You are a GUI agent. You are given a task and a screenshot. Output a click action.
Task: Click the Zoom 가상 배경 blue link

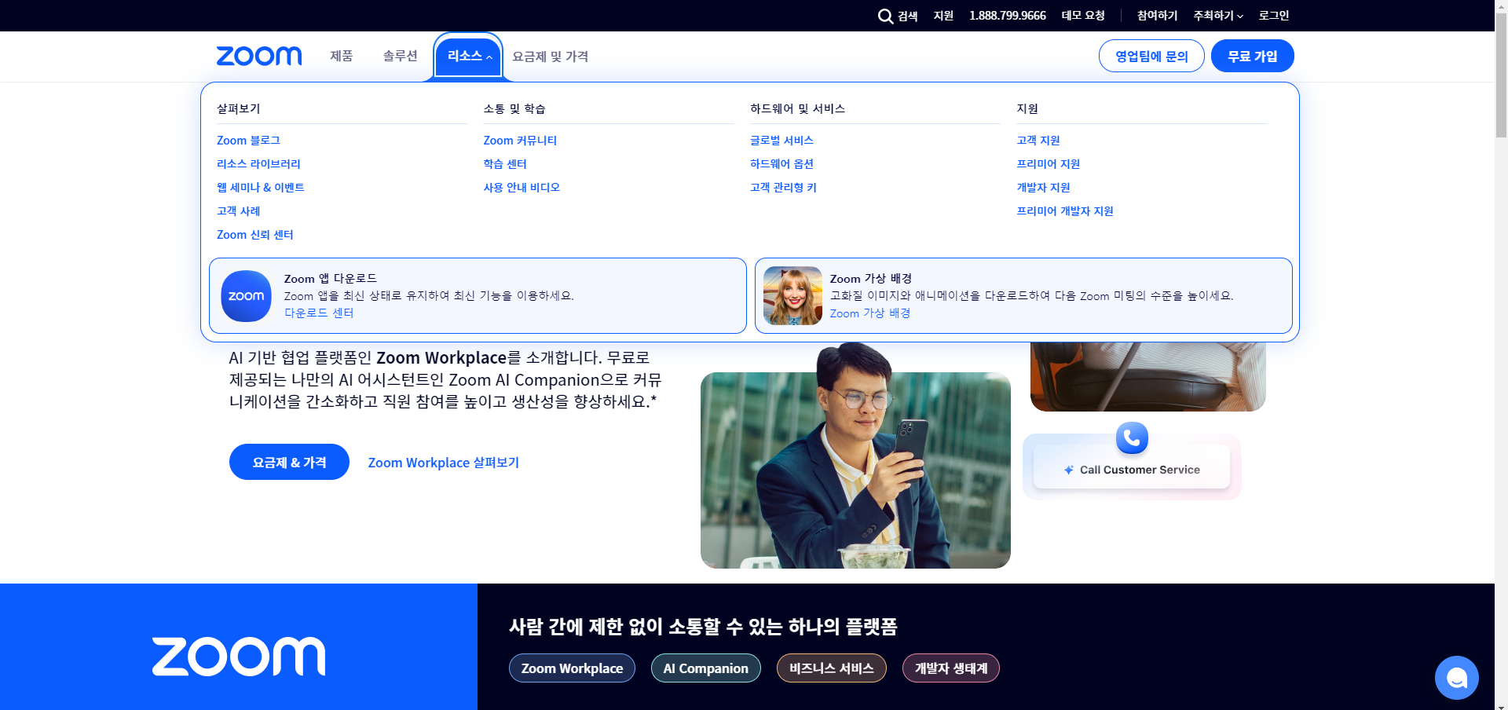(870, 313)
